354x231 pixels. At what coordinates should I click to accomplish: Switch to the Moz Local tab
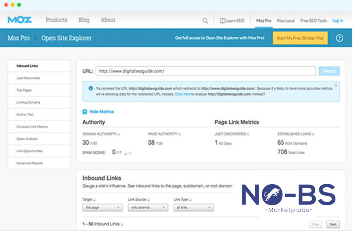pos(286,21)
